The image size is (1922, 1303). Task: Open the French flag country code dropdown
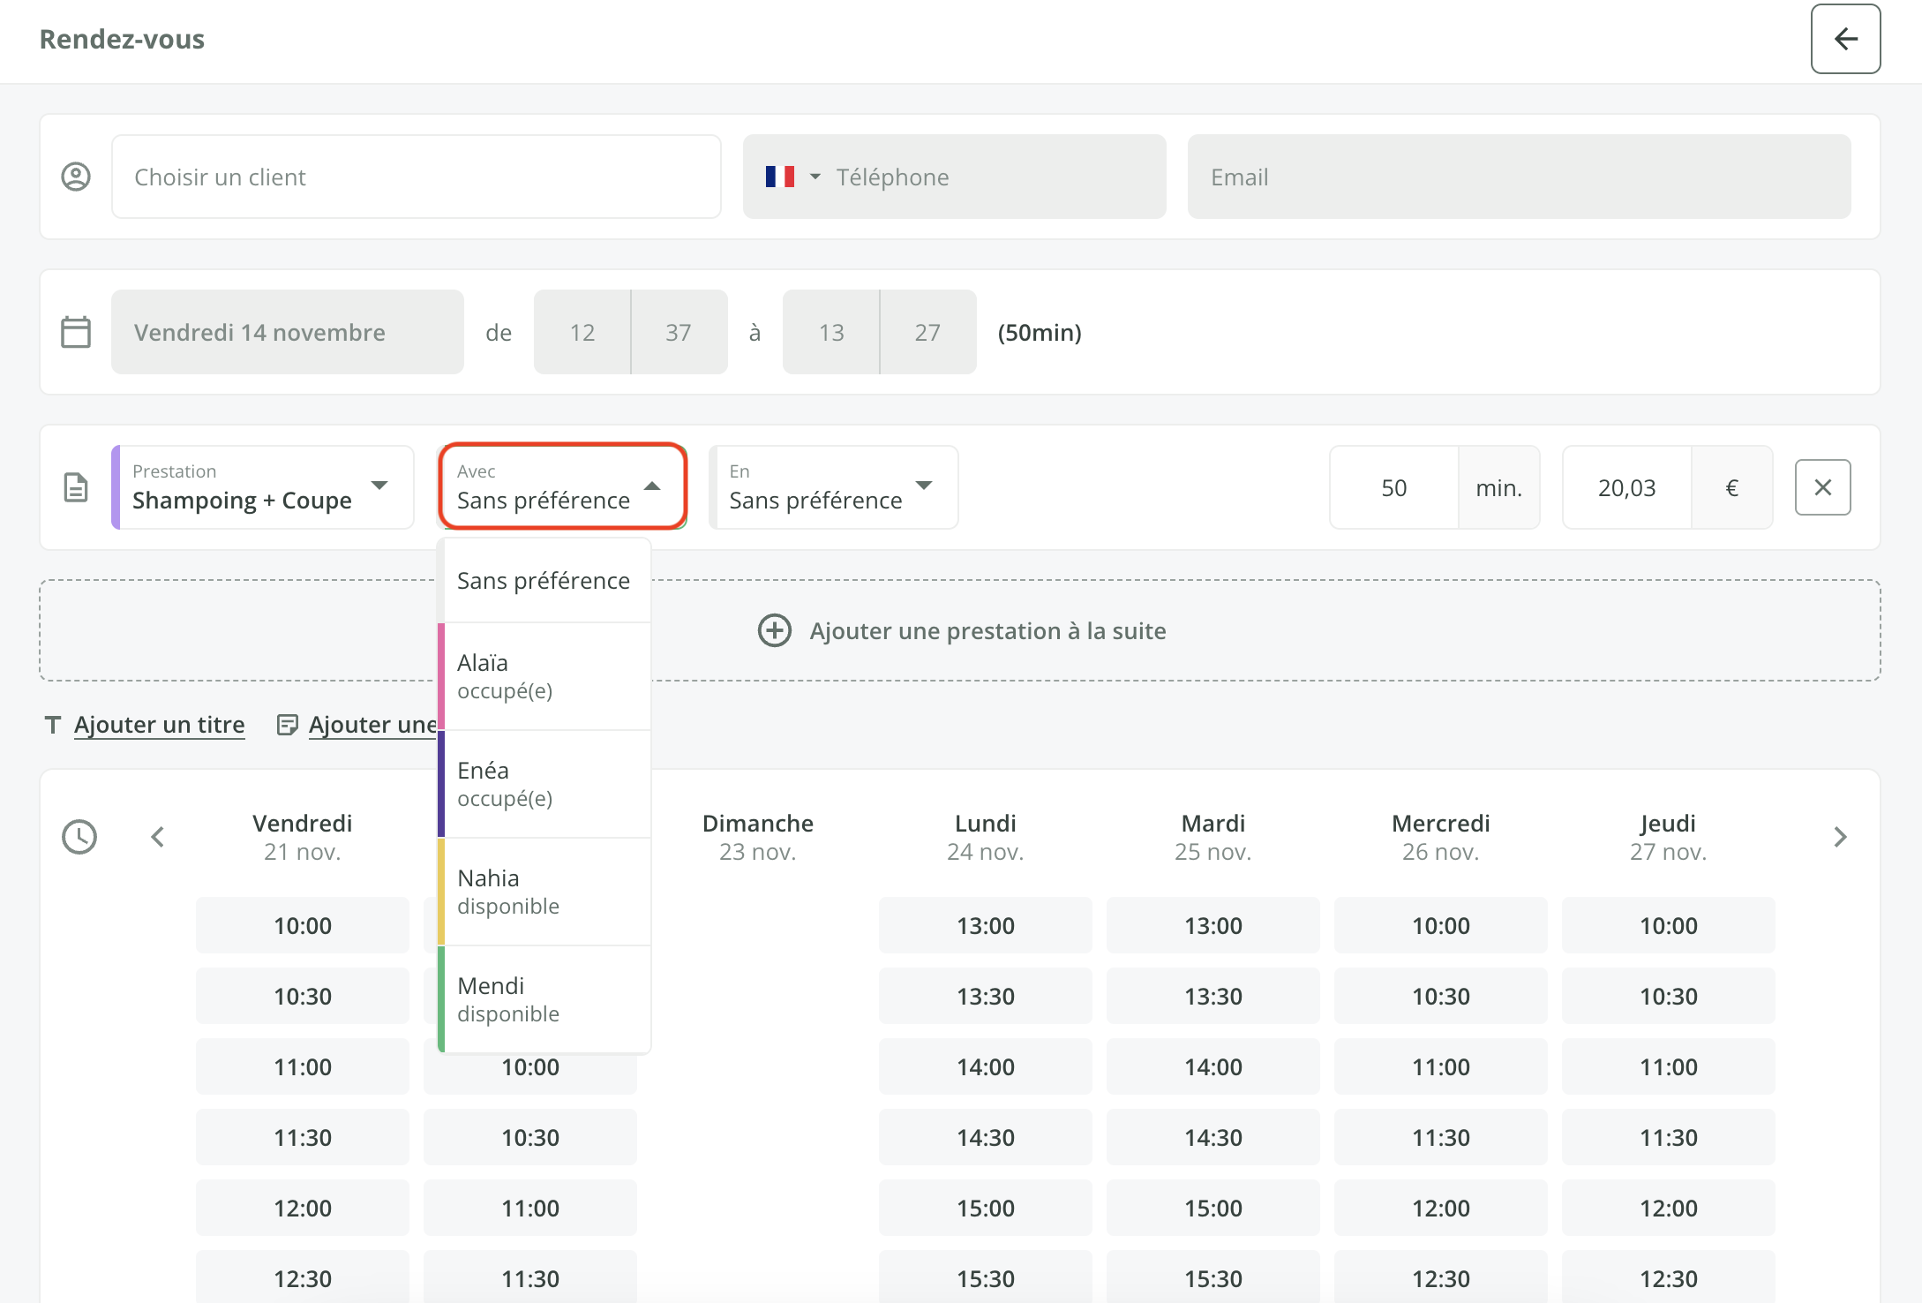(792, 177)
